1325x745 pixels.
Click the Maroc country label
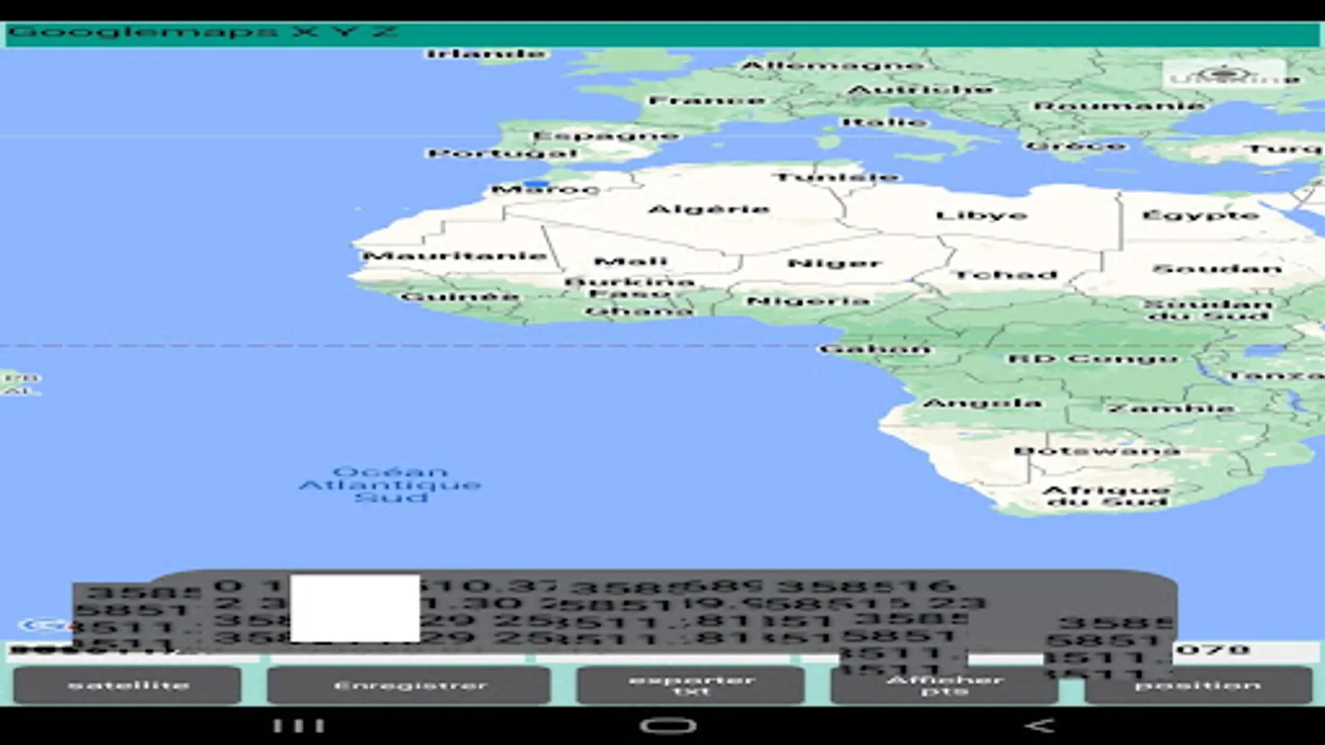click(545, 190)
